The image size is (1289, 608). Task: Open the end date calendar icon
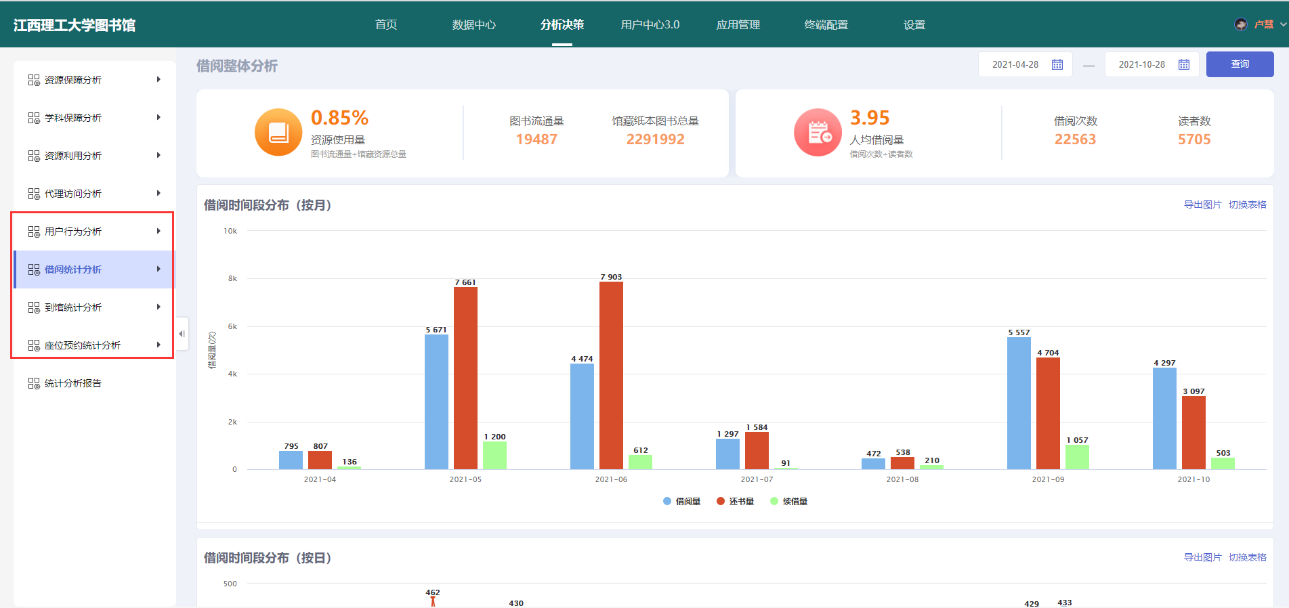pos(1184,64)
